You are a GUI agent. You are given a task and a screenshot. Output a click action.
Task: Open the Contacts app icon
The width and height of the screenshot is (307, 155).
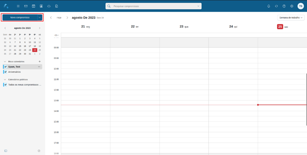click(42, 6)
